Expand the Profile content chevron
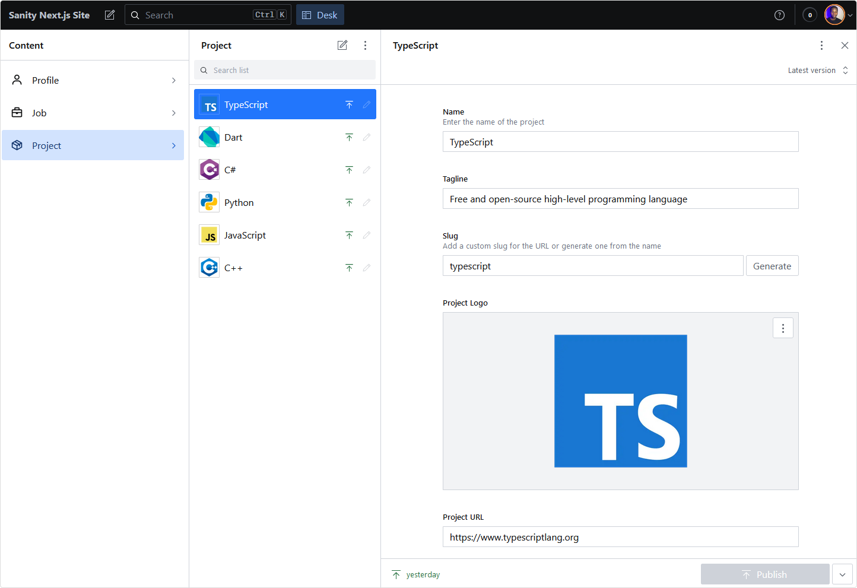Viewport: 857px width, 588px height. (x=173, y=80)
